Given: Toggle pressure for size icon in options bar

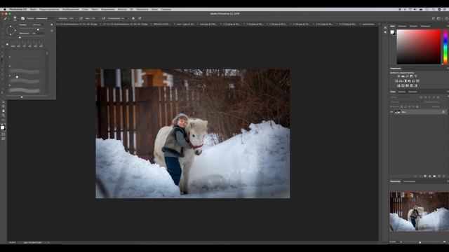Looking at the screenshot, I should pyautogui.click(x=140, y=18).
